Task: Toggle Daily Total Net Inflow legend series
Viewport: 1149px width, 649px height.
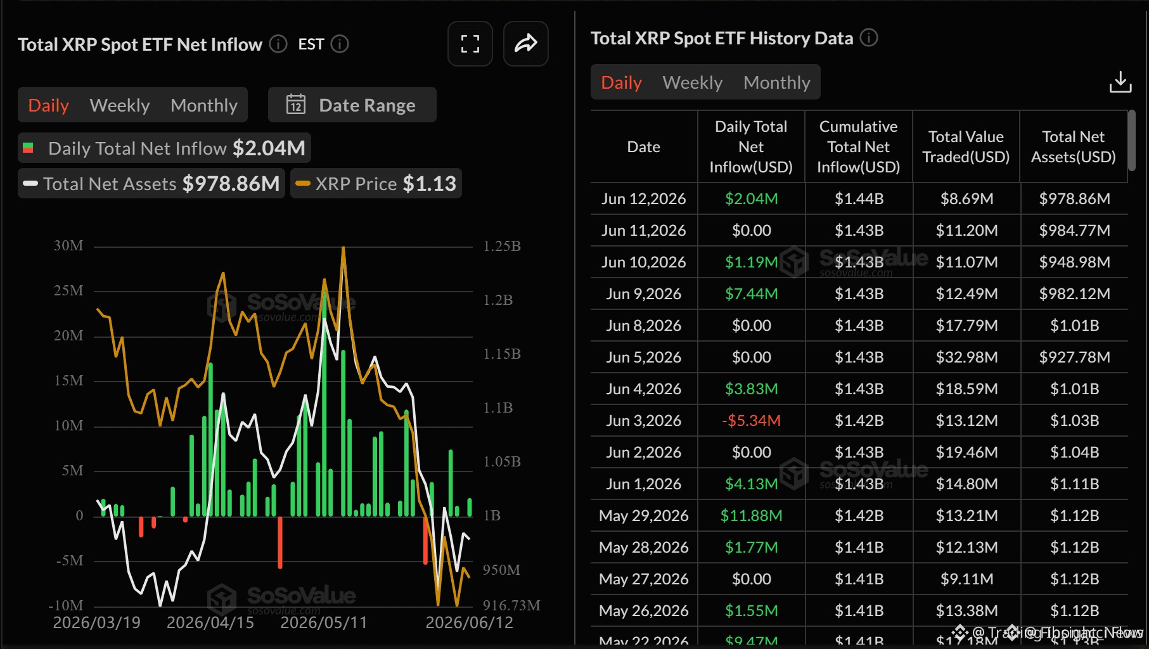Action: (x=164, y=148)
